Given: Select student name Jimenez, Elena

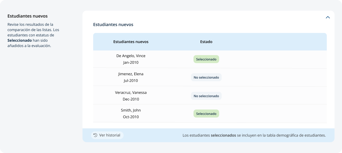Looking at the screenshot, I should (131, 74).
